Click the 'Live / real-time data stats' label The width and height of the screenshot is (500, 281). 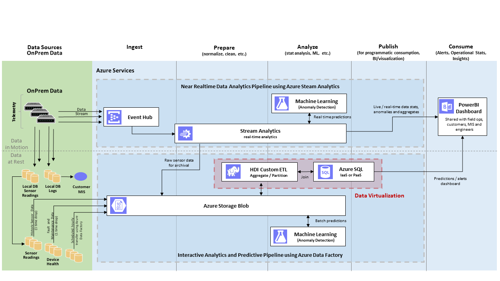(x=396, y=109)
